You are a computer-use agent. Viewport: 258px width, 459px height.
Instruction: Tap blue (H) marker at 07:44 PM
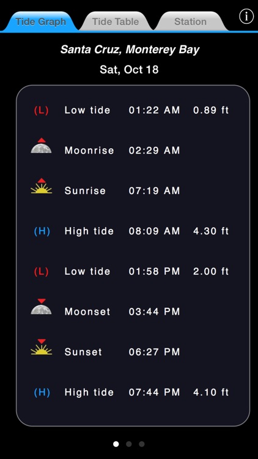pos(42,392)
